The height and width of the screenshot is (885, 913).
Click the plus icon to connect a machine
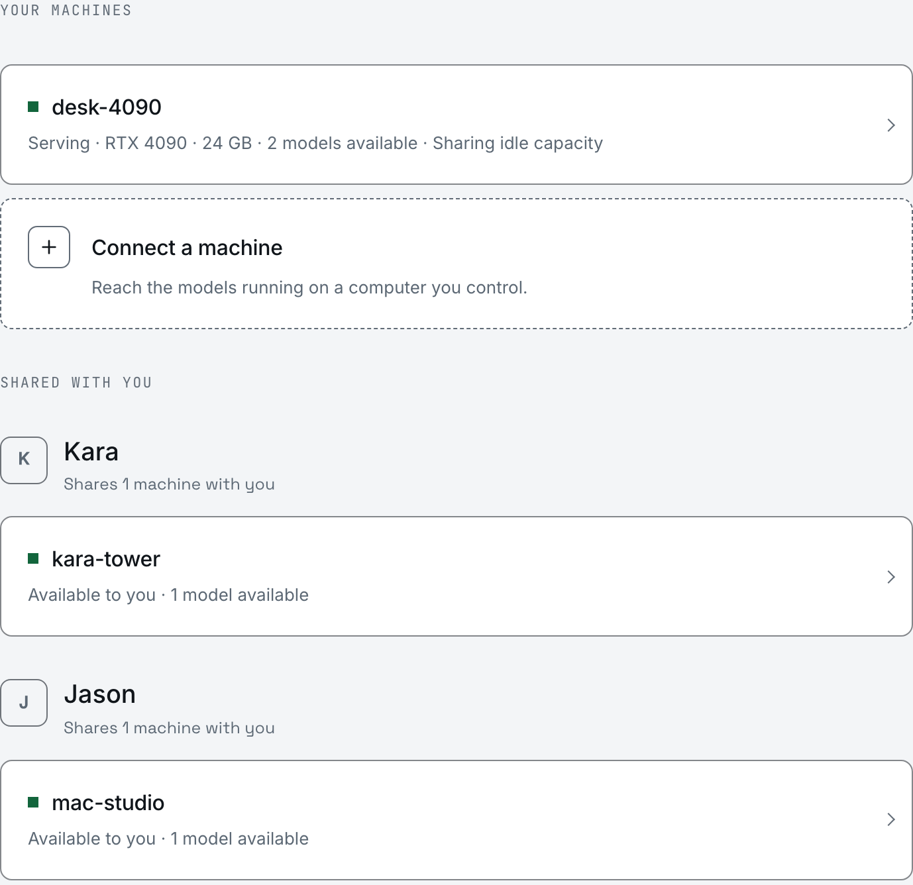(x=49, y=247)
